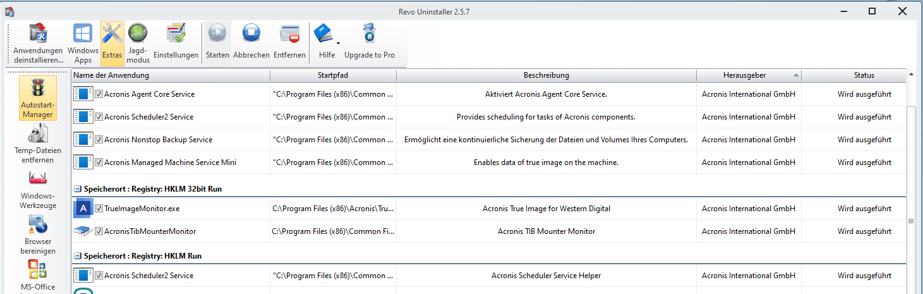Image resolution: width=923 pixels, height=294 pixels.
Task: Sort by Herausgeber column header
Action: (x=744, y=75)
